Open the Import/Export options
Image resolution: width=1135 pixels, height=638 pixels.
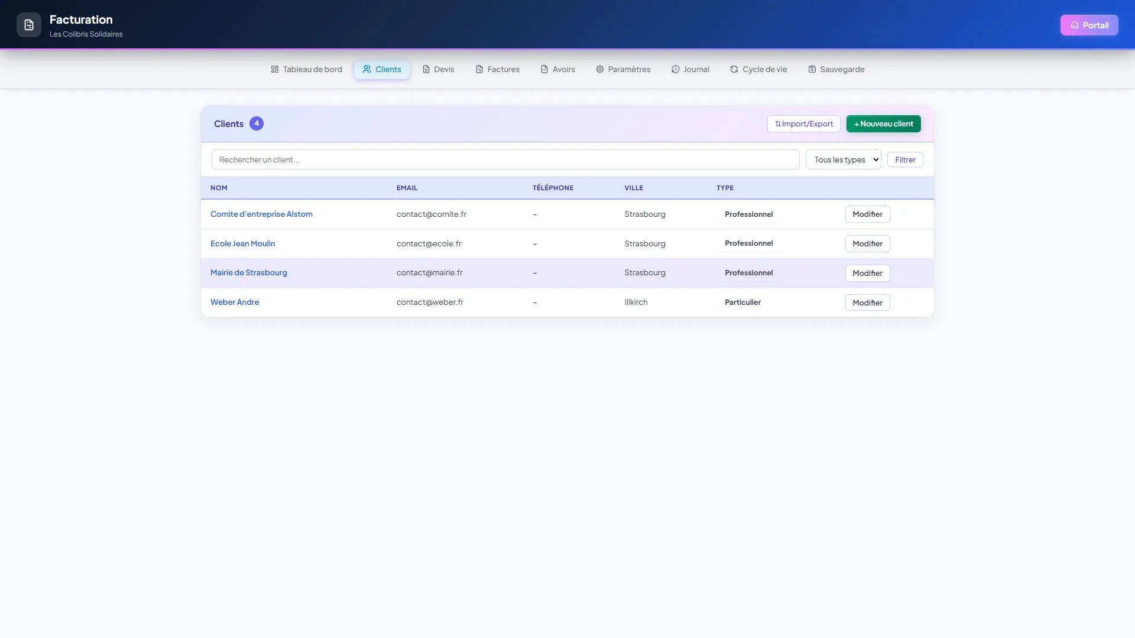[804, 123]
